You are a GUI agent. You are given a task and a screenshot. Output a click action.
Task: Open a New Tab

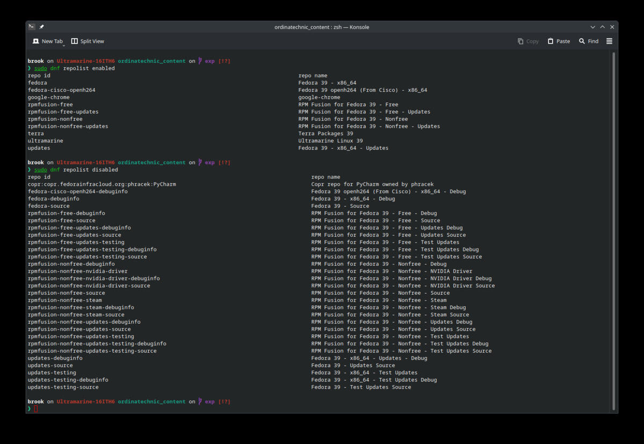click(48, 41)
